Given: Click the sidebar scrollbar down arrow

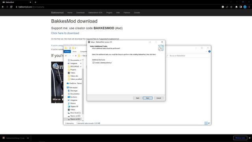Looking at the screenshot, I should (x=83, y=120).
